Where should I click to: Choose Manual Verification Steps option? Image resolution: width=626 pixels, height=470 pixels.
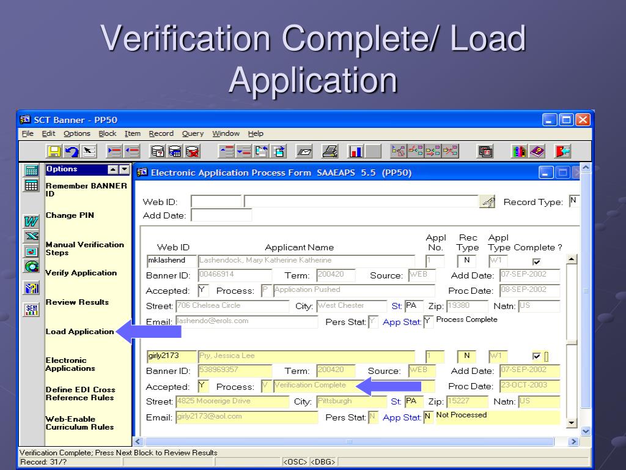84,248
